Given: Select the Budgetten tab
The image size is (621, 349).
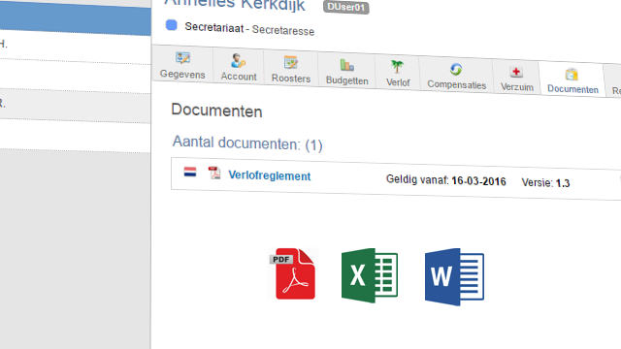Looking at the screenshot, I should [347, 72].
